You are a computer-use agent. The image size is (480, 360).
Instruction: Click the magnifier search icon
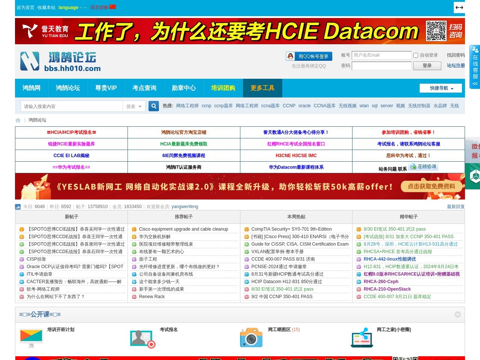[x=153, y=106]
